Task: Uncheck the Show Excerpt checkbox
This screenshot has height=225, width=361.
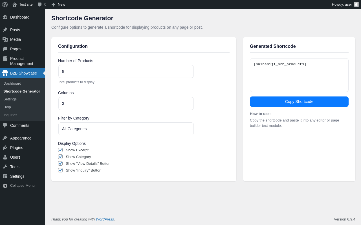Action: (x=60, y=150)
